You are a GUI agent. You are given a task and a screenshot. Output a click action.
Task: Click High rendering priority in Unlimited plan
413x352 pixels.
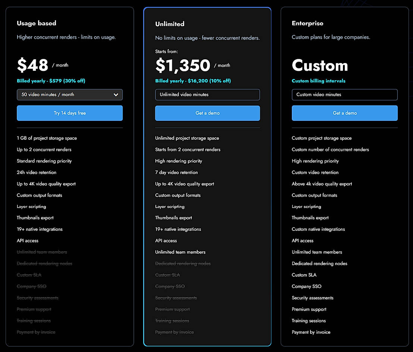(x=179, y=161)
